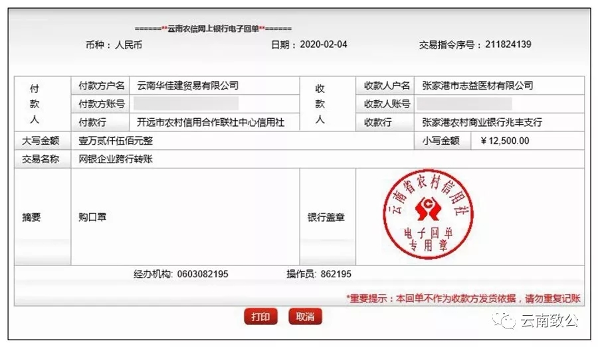Click handling agency number 0603082195

point(203,274)
